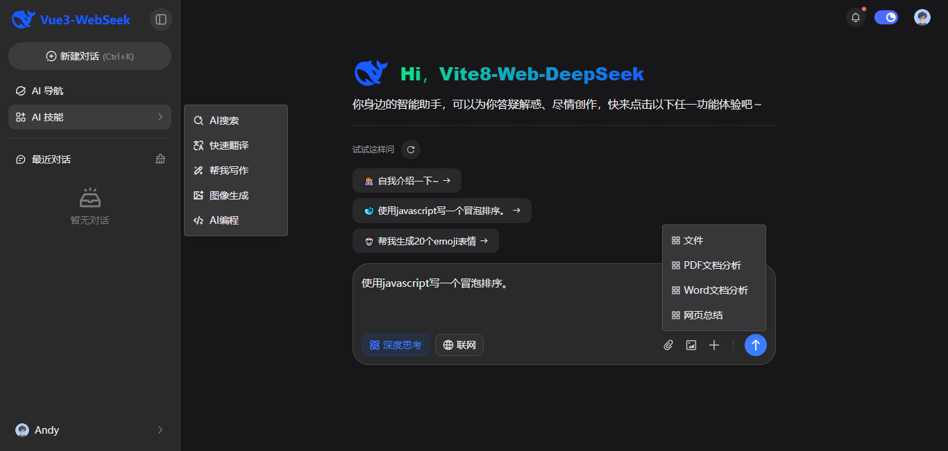Open more options with the plus icon
Screen dimensions: 948x451
[x=714, y=345]
